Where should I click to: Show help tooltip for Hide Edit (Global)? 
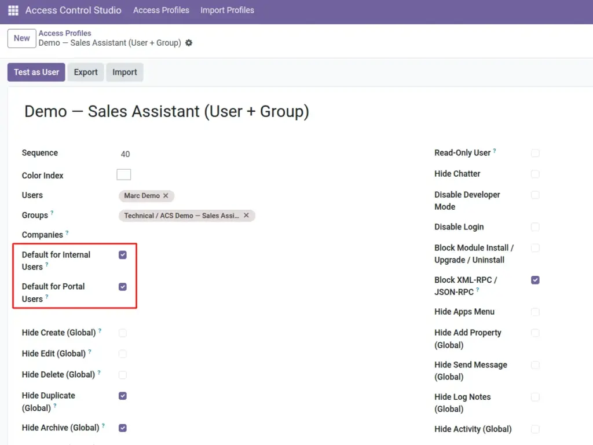pos(90,351)
